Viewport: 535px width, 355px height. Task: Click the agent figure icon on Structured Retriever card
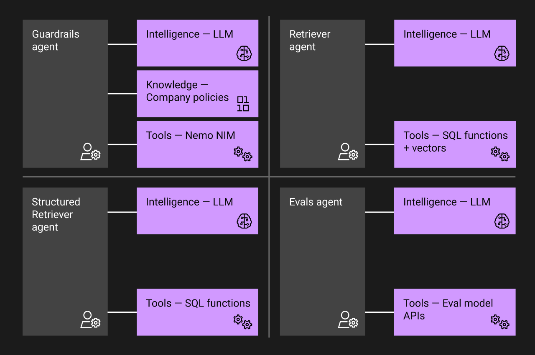pyautogui.click(x=90, y=319)
